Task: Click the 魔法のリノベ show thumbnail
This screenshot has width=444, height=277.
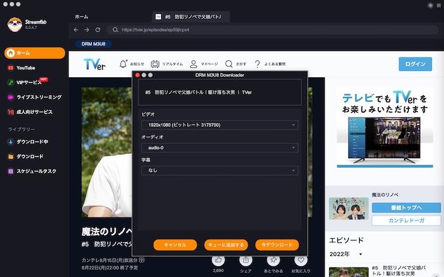Action: click(349, 209)
